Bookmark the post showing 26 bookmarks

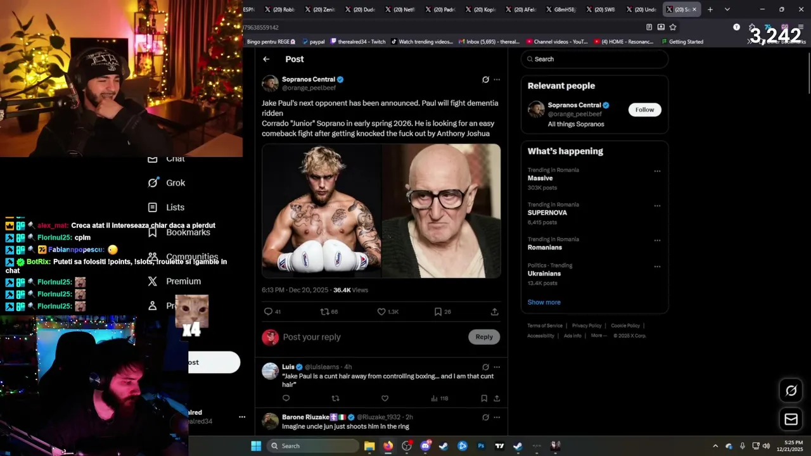(438, 312)
